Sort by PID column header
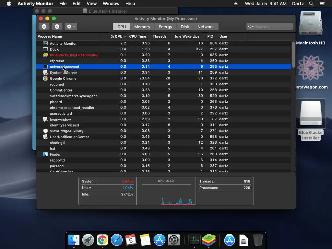 (210, 36)
